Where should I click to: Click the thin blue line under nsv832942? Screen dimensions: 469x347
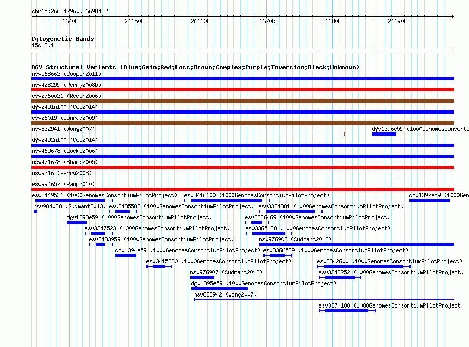tap(324, 300)
